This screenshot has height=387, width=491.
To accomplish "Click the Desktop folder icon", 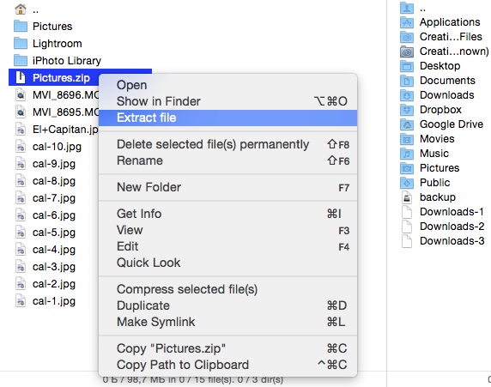I will [x=407, y=66].
